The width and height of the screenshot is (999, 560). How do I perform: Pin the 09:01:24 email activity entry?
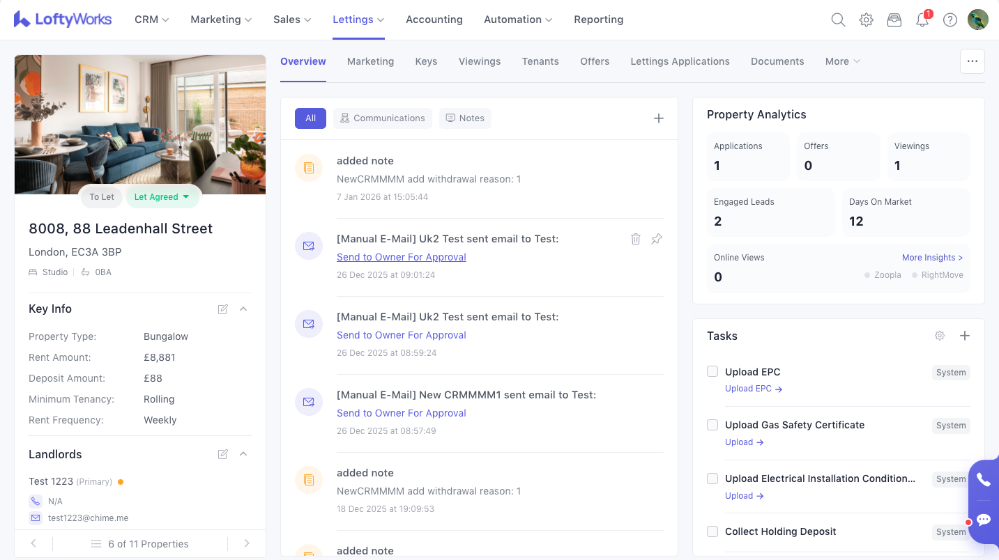click(x=656, y=239)
